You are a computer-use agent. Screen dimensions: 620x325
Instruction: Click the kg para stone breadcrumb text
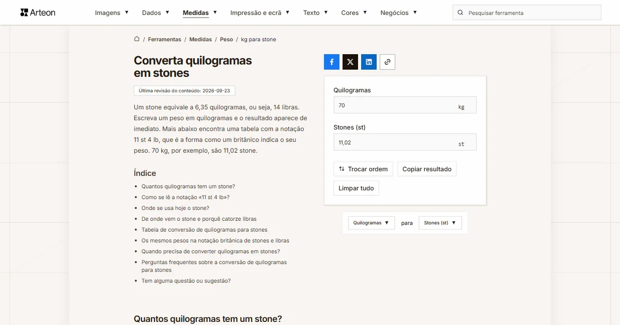pos(258,39)
